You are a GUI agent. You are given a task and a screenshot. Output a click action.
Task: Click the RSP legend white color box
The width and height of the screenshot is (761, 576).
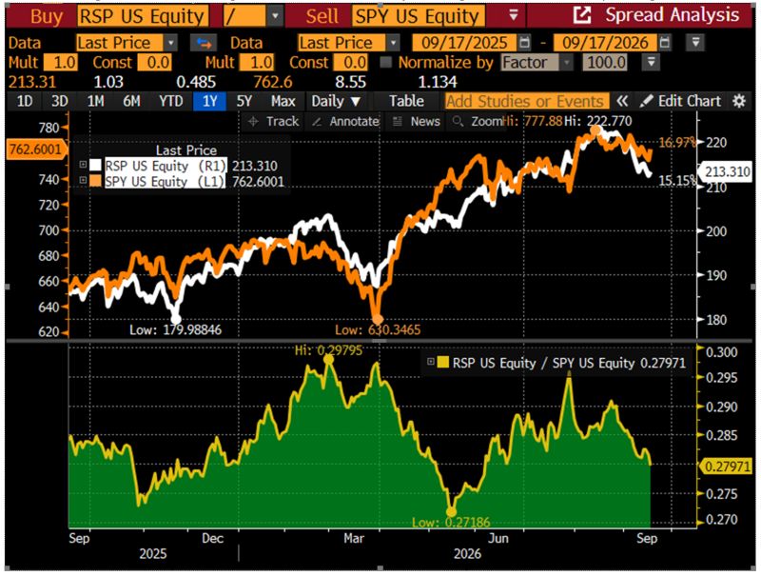pos(96,165)
